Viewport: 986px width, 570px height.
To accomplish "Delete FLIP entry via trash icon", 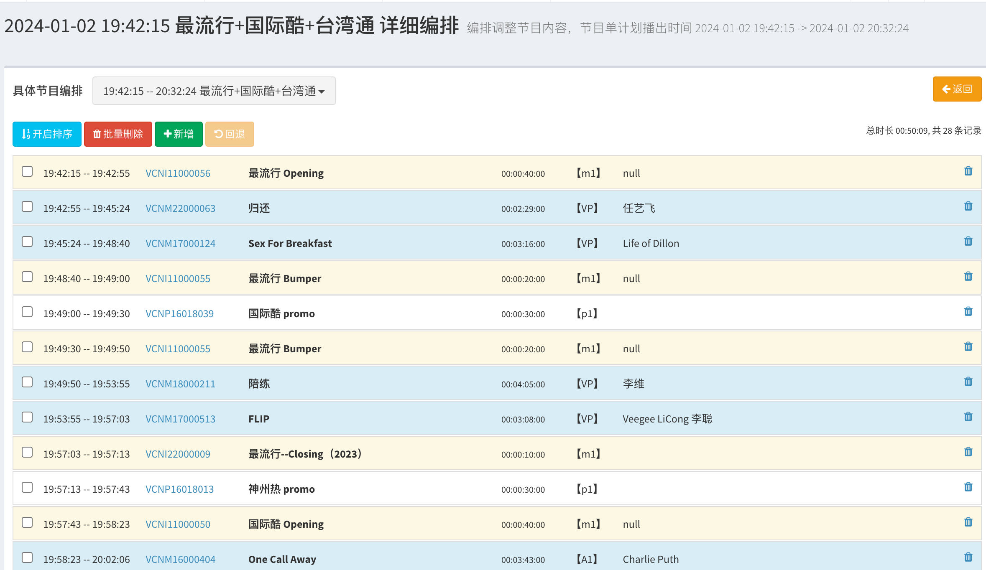I will click(968, 417).
